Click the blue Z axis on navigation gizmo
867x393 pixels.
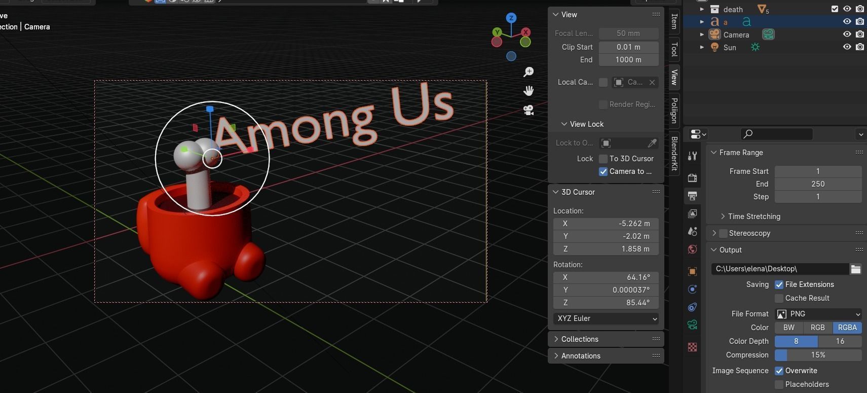click(x=511, y=18)
